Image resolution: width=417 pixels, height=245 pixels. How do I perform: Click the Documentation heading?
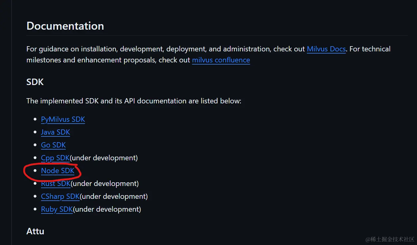point(65,26)
